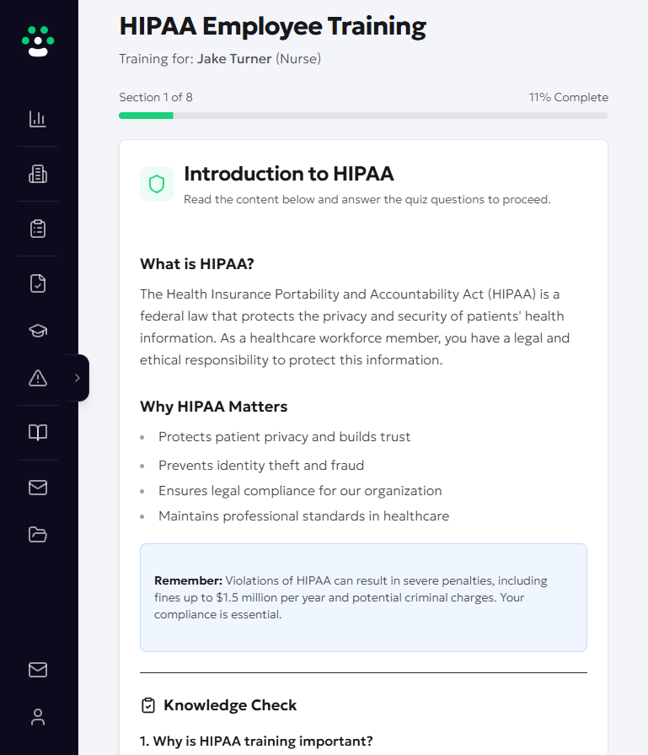Select the warning triangle alert icon
648x755 pixels.
point(38,378)
